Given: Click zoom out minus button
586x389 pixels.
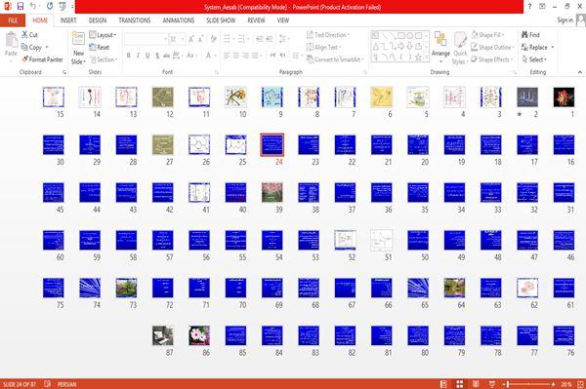Looking at the screenshot, I should tap(503, 384).
